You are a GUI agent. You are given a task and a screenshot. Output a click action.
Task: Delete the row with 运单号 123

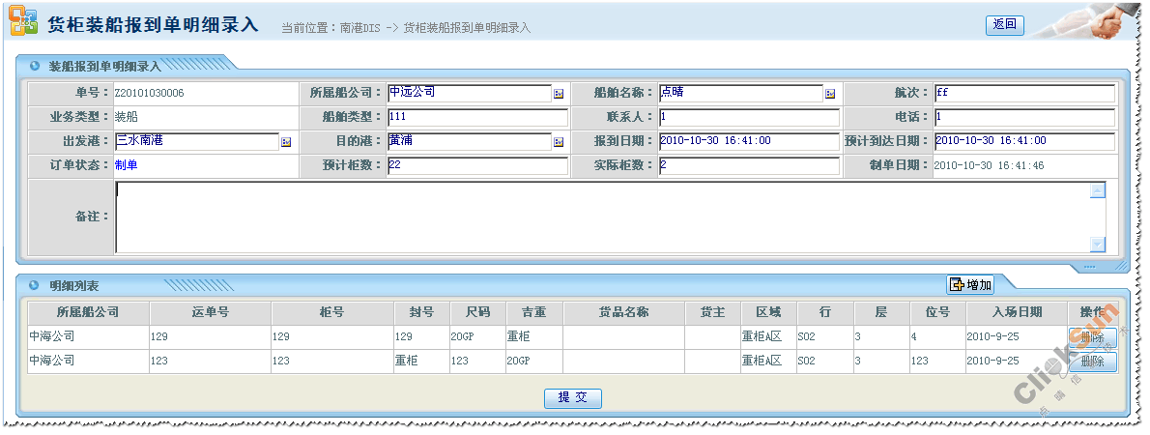coord(1092,362)
